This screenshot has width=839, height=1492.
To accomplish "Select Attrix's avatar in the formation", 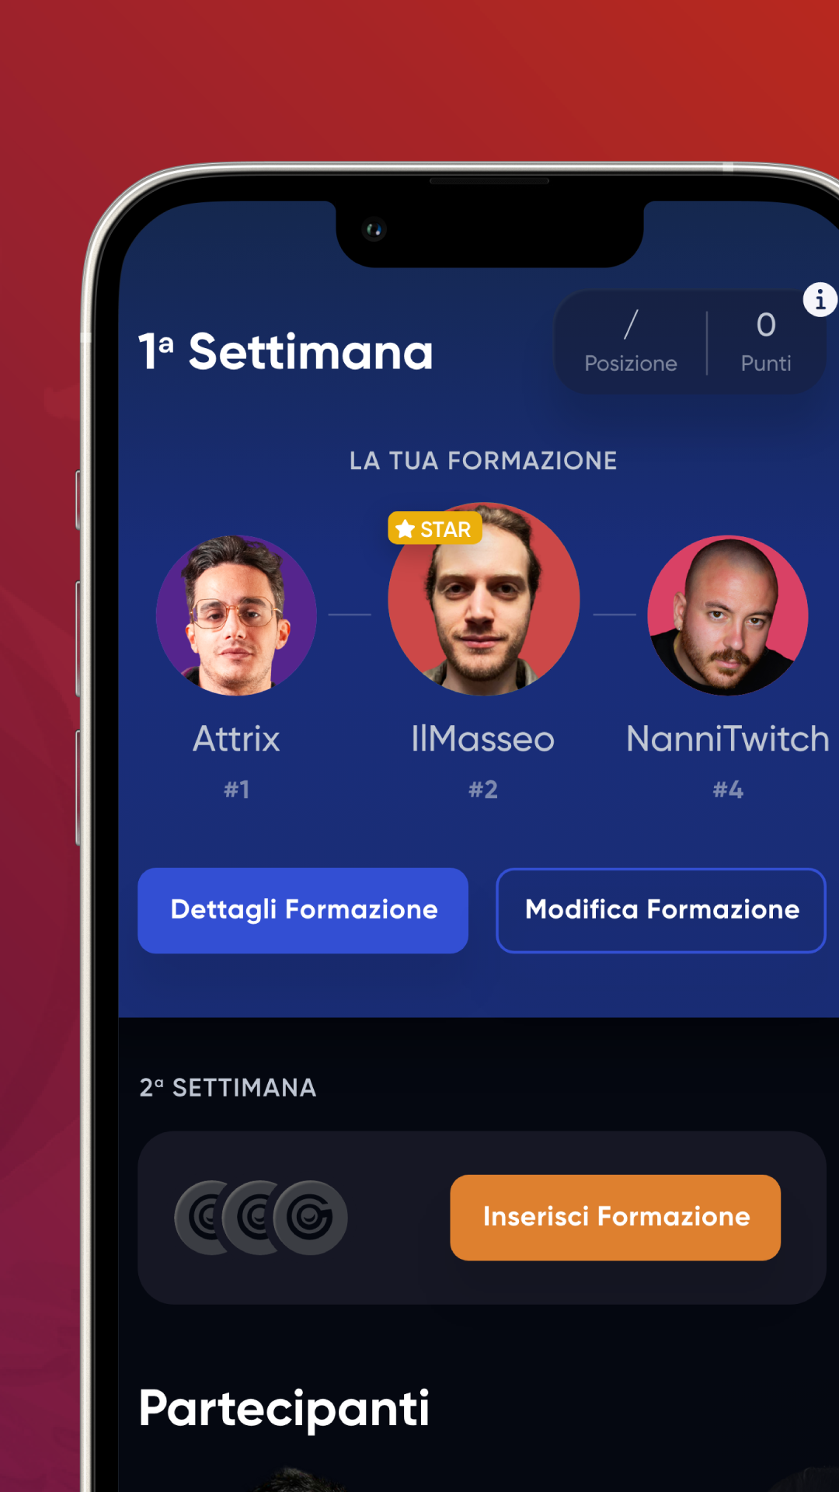I will click(x=236, y=615).
